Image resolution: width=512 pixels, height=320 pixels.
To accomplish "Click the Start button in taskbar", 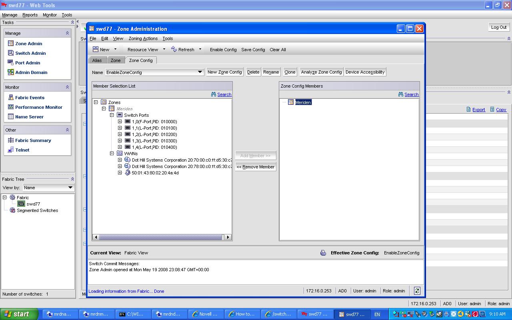I will click(x=19, y=314).
